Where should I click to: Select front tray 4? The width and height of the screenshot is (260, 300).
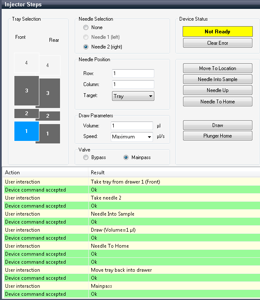click(26, 63)
